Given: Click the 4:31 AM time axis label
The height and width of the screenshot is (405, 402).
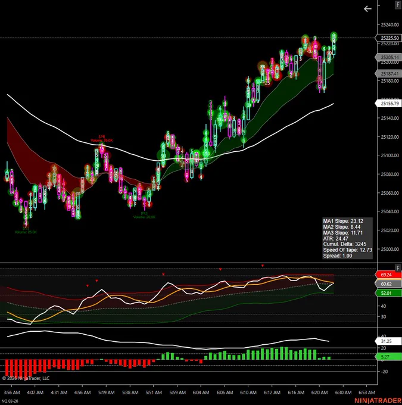Looking at the screenshot, I should [58, 392].
